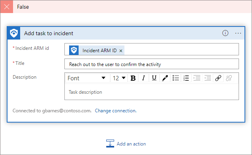Click the remove link icon
This screenshot has height=155, width=252.
click(x=229, y=78)
